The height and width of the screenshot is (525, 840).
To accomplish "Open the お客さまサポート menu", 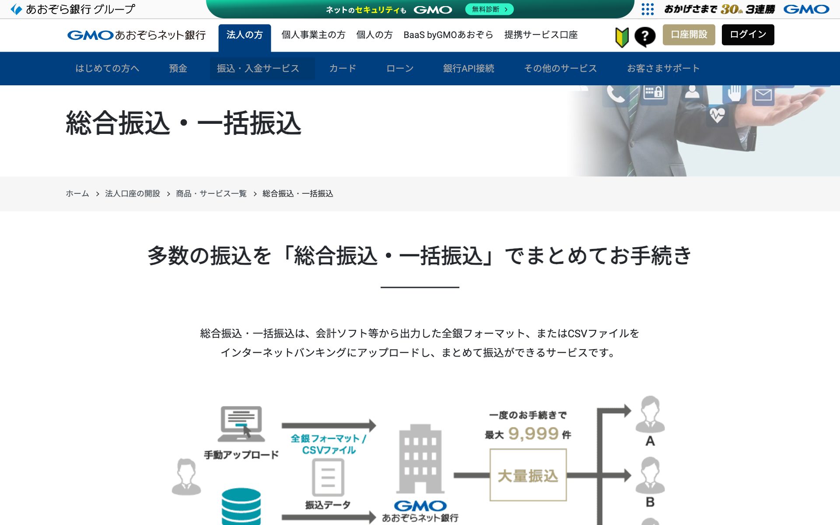I will pos(663,68).
